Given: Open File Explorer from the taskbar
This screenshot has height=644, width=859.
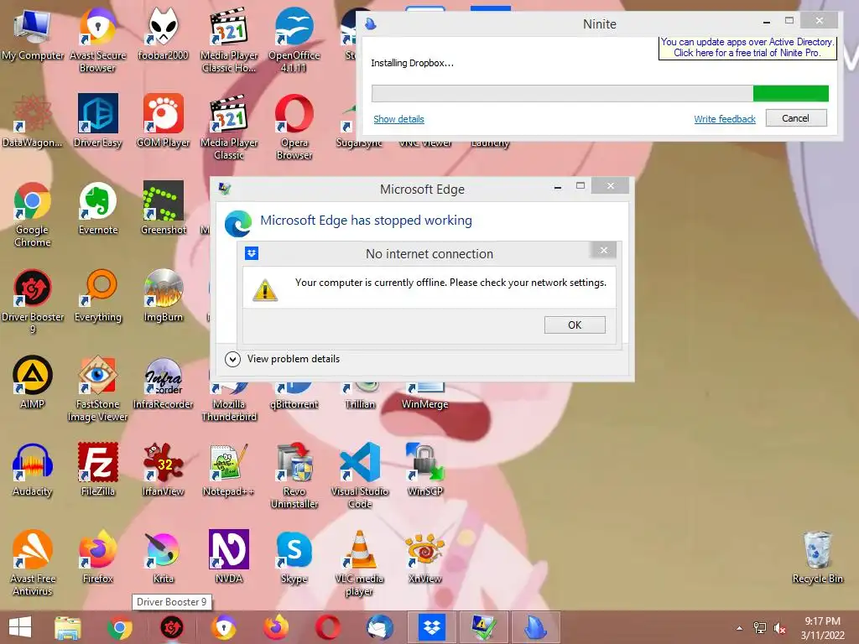Looking at the screenshot, I should 68,627.
